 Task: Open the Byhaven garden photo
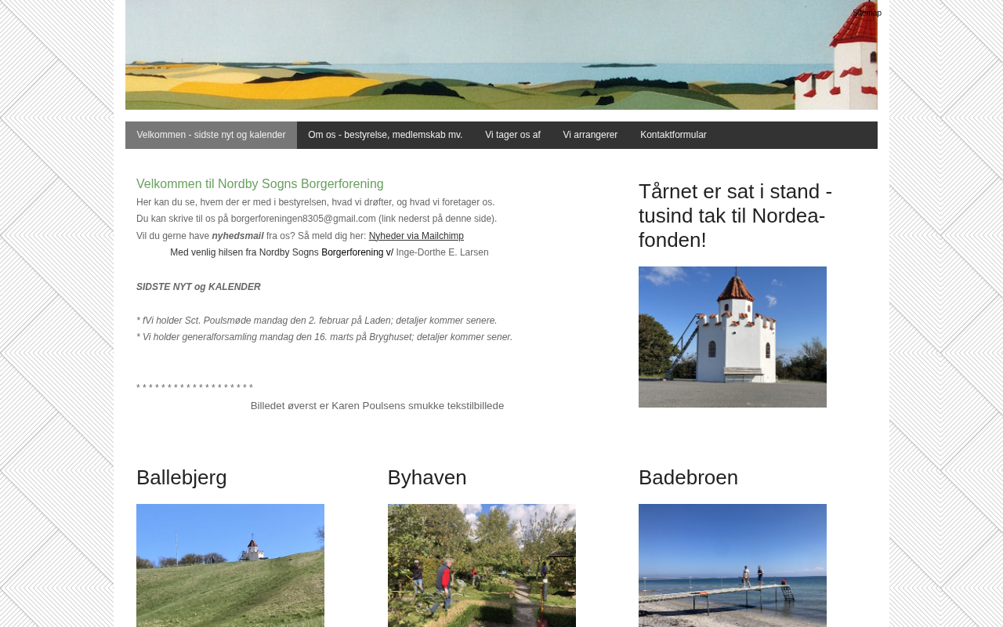(482, 565)
